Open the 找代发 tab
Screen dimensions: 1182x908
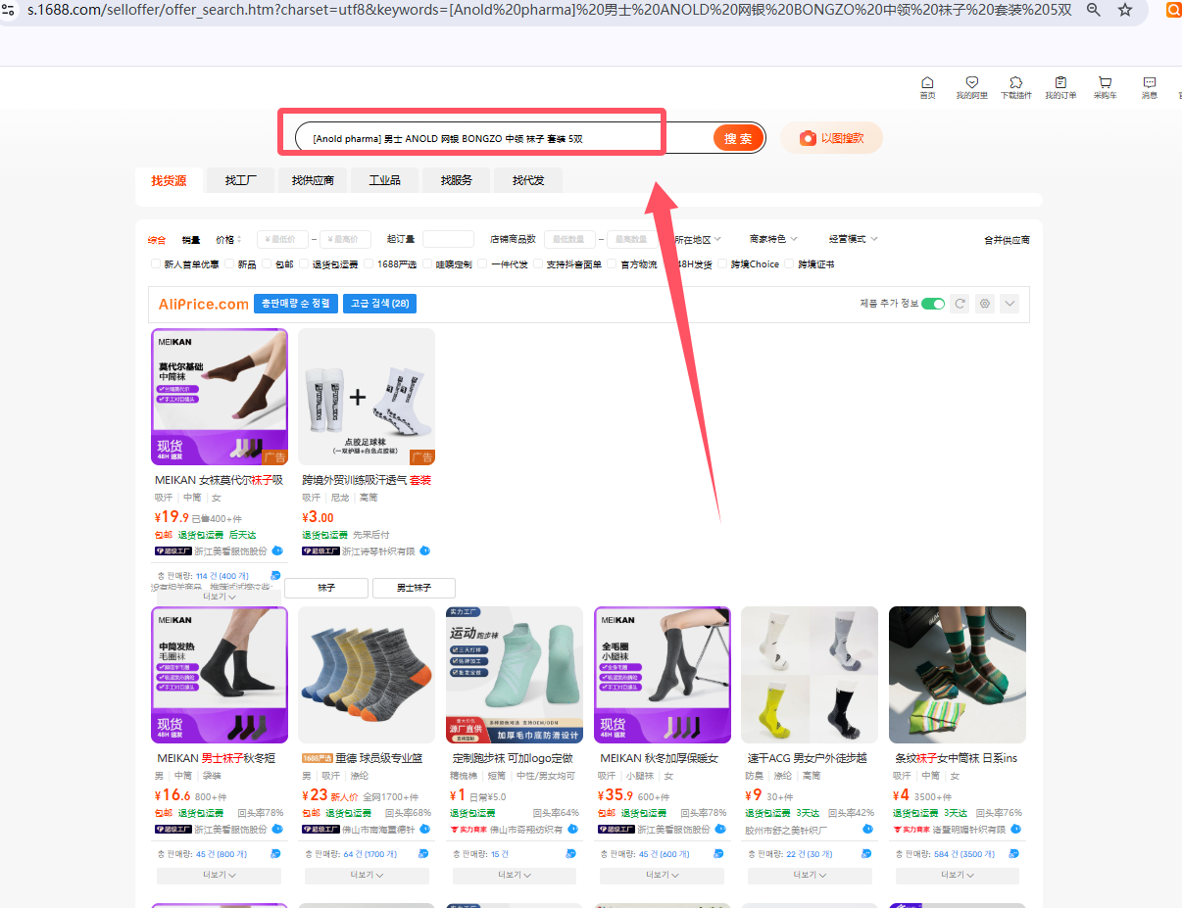click(x=527, y=180)
